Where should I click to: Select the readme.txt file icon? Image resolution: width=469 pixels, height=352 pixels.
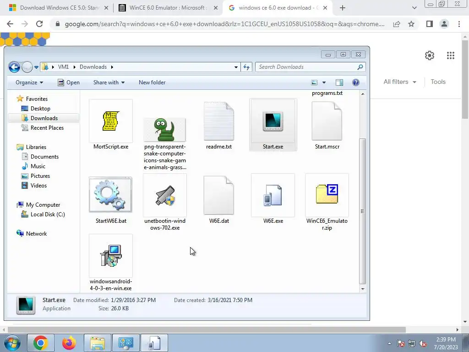click(219, 121)
